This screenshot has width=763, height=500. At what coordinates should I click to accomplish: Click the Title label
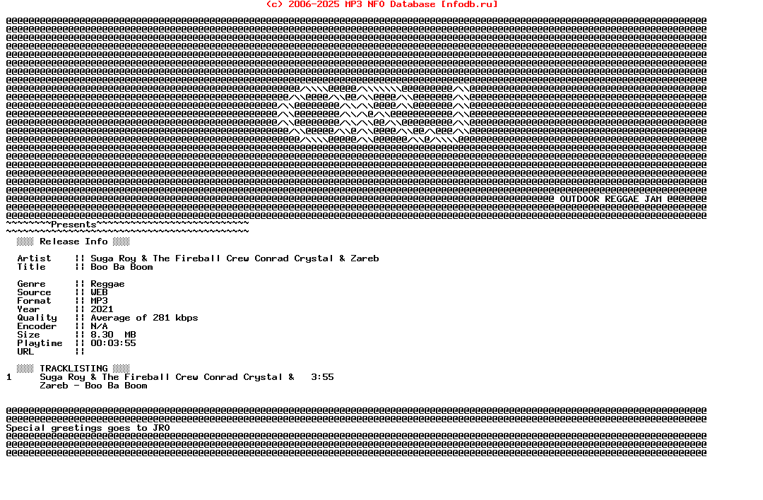(x=31, y=267)
